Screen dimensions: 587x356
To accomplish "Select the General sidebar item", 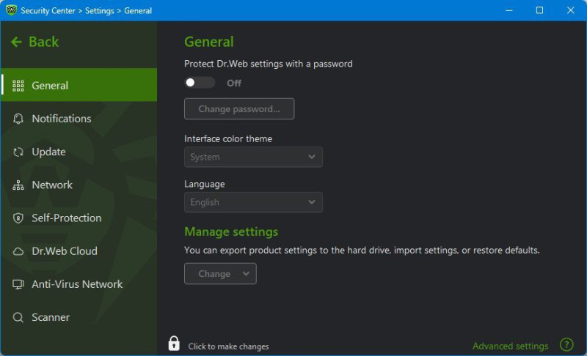I will (x=79, y=85).
